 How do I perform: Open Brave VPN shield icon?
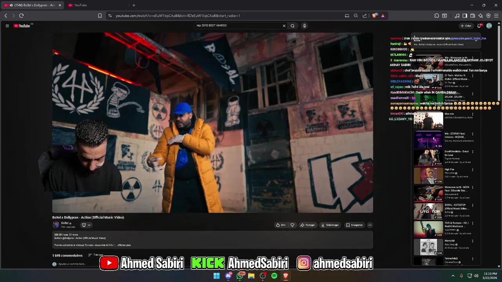click(488, 16)
